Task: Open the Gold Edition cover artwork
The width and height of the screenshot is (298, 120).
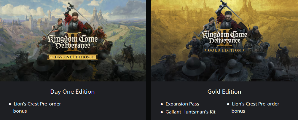Action: [224, 41]
